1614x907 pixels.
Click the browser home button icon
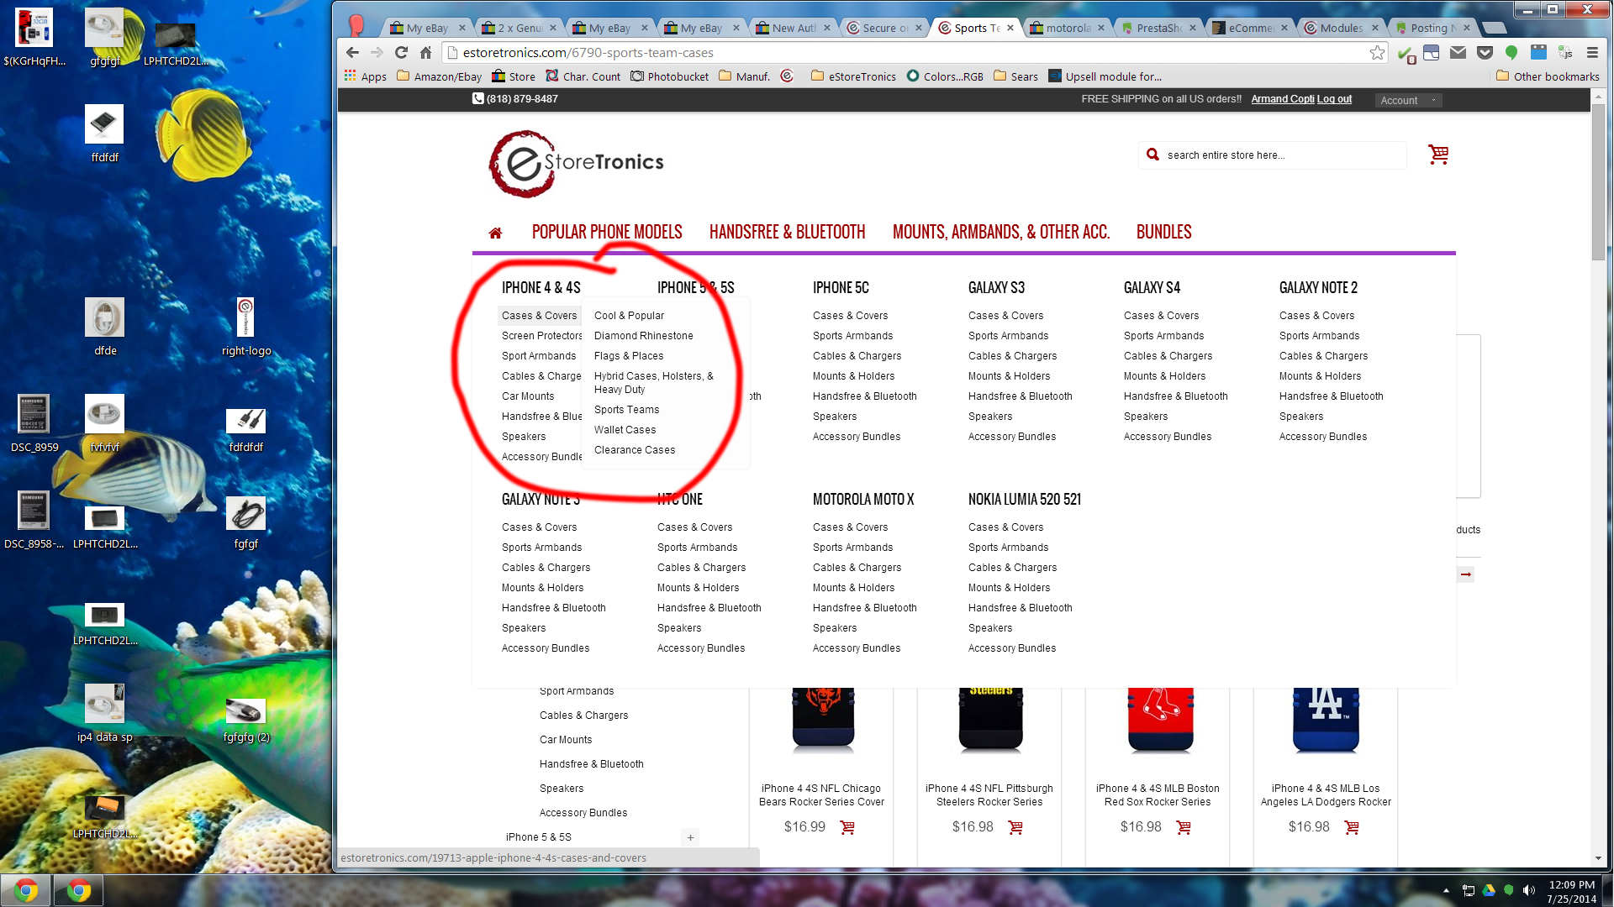(425, 53)
